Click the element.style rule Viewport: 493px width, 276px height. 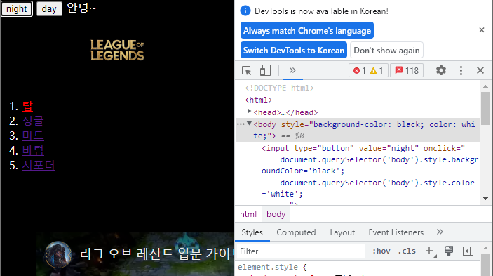click(x=272, y=267)
